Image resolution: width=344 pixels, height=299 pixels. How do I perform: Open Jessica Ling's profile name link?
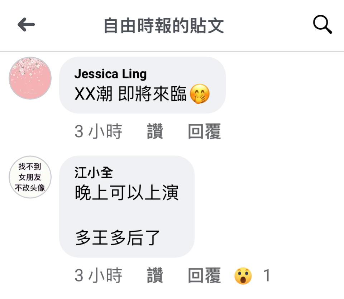[x=111, y=74]
